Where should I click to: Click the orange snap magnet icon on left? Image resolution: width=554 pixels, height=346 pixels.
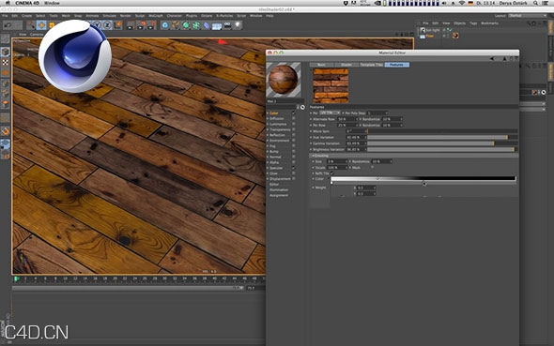(x=6, y=131)
